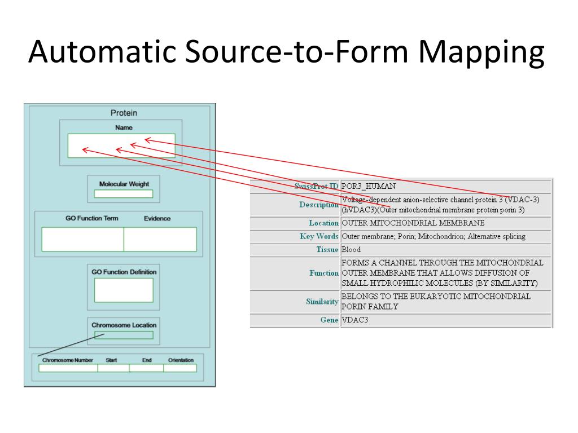578x433 pixels.
Task: Click the Molecular Weight input box
Action: (124, 194)
